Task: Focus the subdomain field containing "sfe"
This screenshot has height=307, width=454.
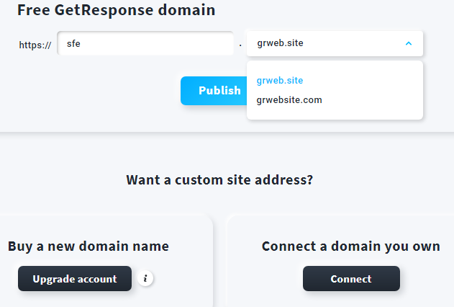Action: coord(145,43)
